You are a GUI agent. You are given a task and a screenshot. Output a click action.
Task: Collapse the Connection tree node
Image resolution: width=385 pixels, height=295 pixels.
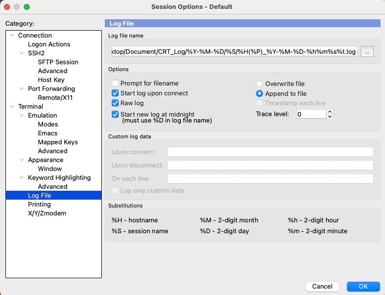(x=12, y=36)
